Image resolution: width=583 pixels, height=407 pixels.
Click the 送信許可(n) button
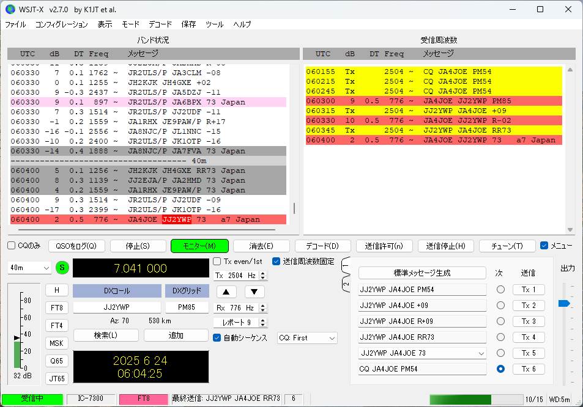click(384, 246)
